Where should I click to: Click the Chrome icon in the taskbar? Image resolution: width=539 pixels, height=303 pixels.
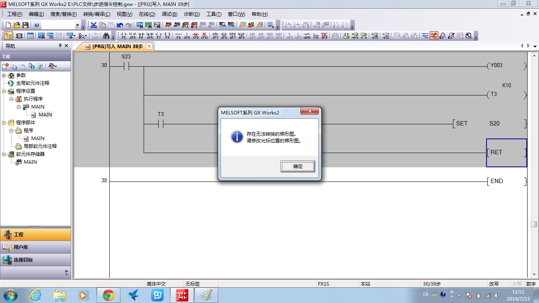pyautogui.click(x=109, y=295)
